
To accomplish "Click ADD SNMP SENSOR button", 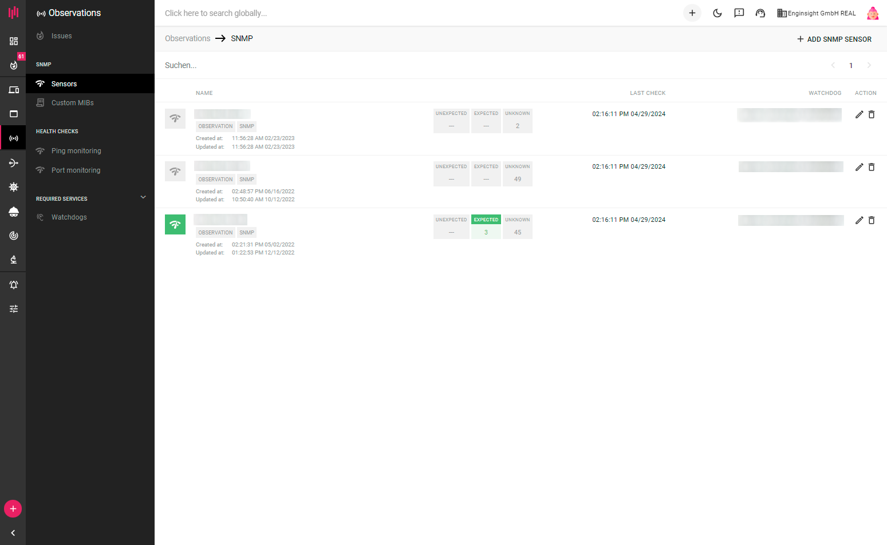I will click(x=834, y=39).
